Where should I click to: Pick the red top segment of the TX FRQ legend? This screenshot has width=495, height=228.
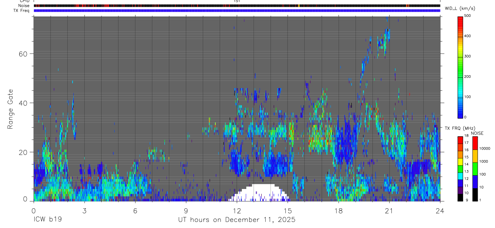click(x=460, y=140)
